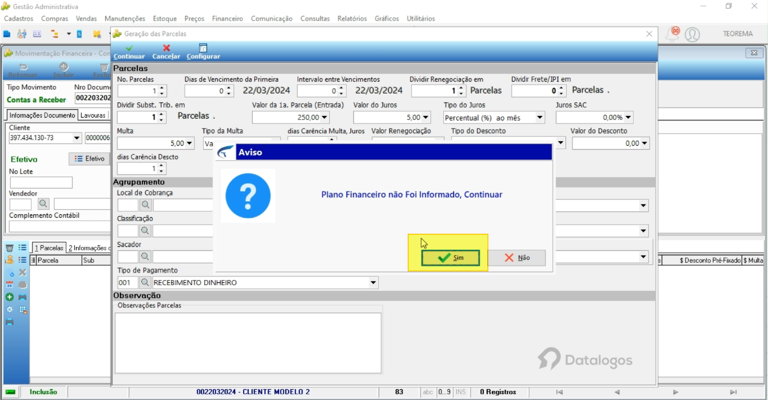Open the Configurar settings icon
This screenshot has height=400, width=768.
click(x=203, y=48)
